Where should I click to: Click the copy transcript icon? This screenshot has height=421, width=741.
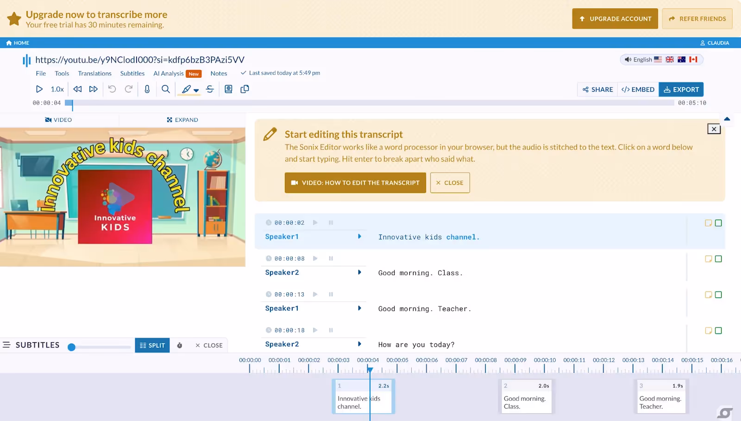[245, 89]
